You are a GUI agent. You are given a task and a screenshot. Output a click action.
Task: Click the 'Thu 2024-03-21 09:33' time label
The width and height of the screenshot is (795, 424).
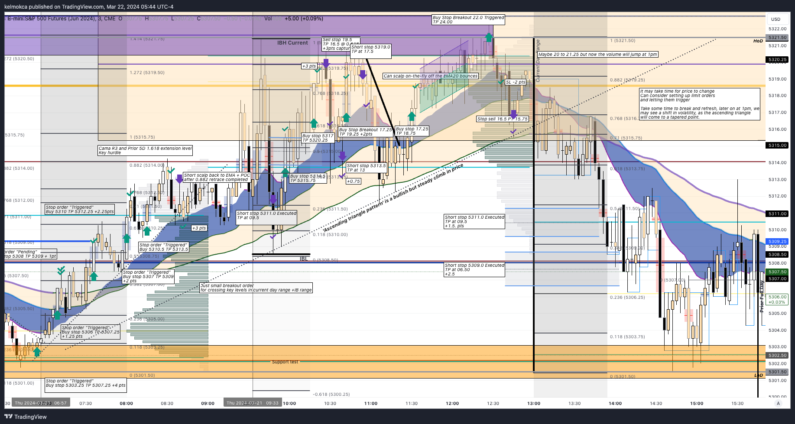(x=253, y=403)
